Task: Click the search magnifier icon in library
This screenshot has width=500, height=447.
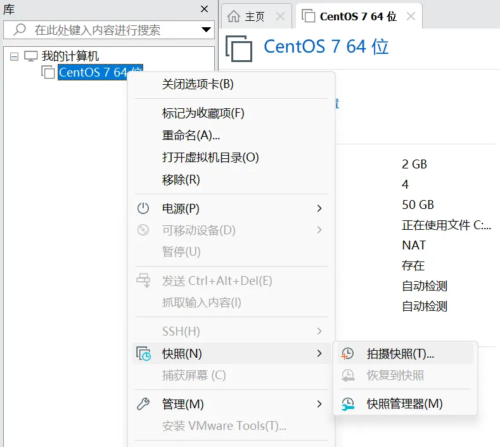Action: click(20, 30)
